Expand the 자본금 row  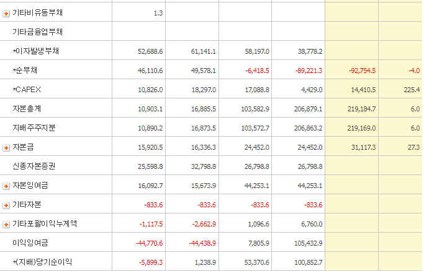pos(6,148)
